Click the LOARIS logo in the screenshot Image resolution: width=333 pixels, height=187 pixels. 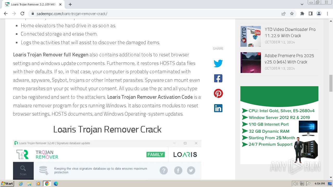(x=185, y=155)
